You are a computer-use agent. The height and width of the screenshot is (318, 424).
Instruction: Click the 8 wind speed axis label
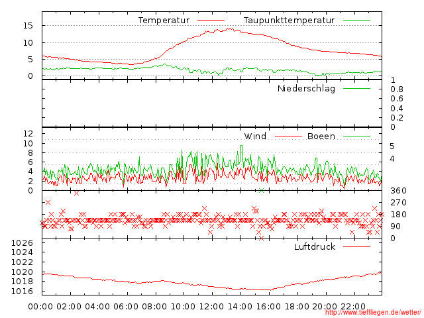pyautogui.click(x=30, y=153)
